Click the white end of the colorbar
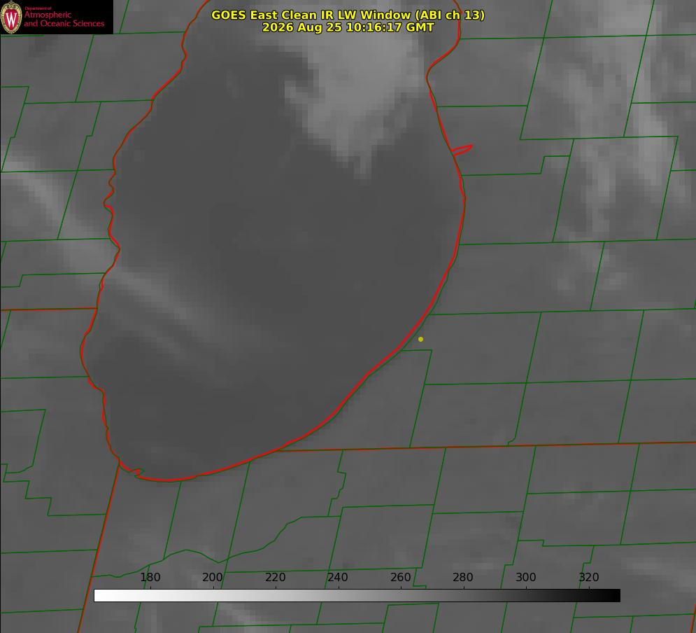696x633 pixels. pyautogui.click(x=102, y=595)
